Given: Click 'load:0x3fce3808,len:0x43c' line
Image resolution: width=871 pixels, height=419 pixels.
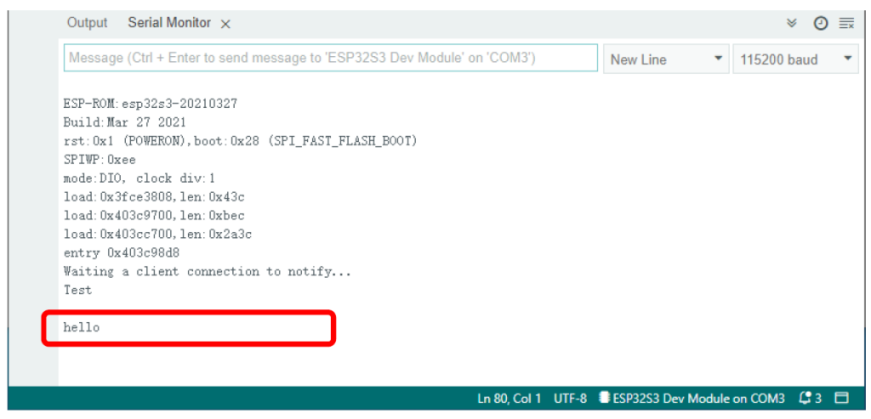Looking at the screenshot, I should (x=154, y=197).
